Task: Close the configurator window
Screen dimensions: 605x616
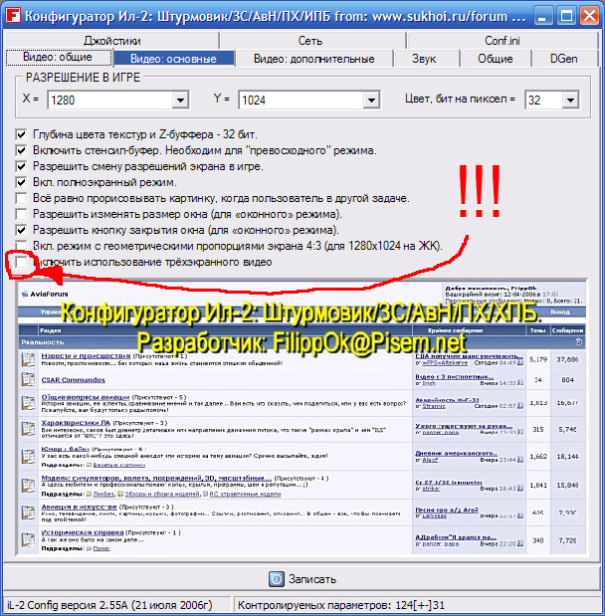Action: pos(590,16)
